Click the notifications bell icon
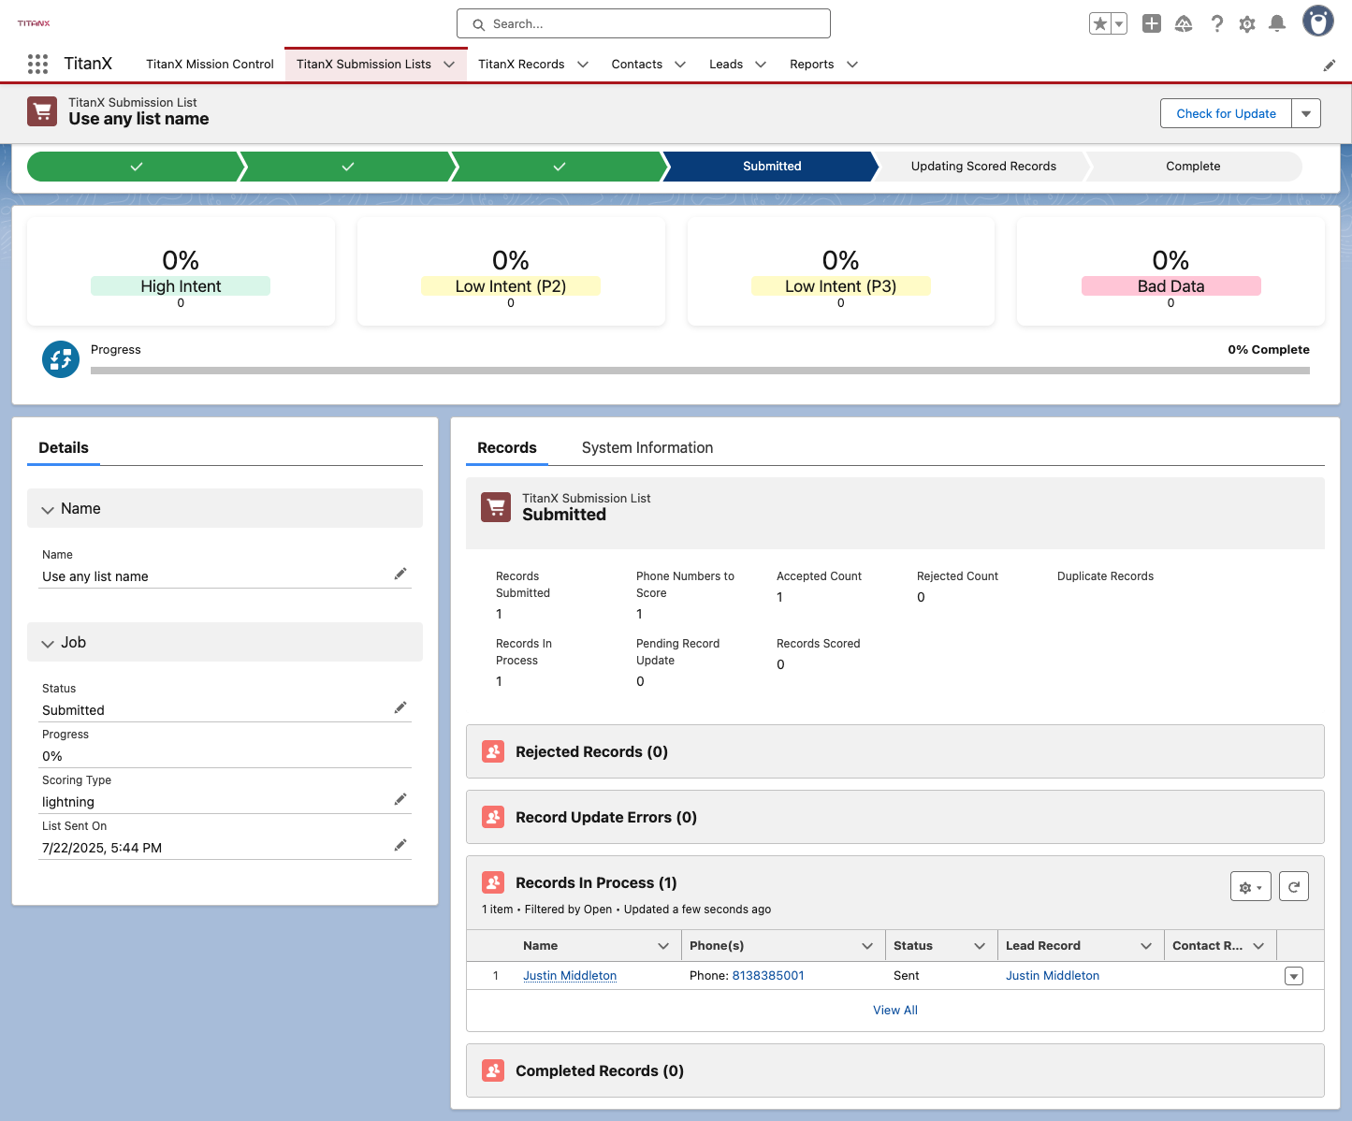The image size is (1352, 1121). point(1276,24)
